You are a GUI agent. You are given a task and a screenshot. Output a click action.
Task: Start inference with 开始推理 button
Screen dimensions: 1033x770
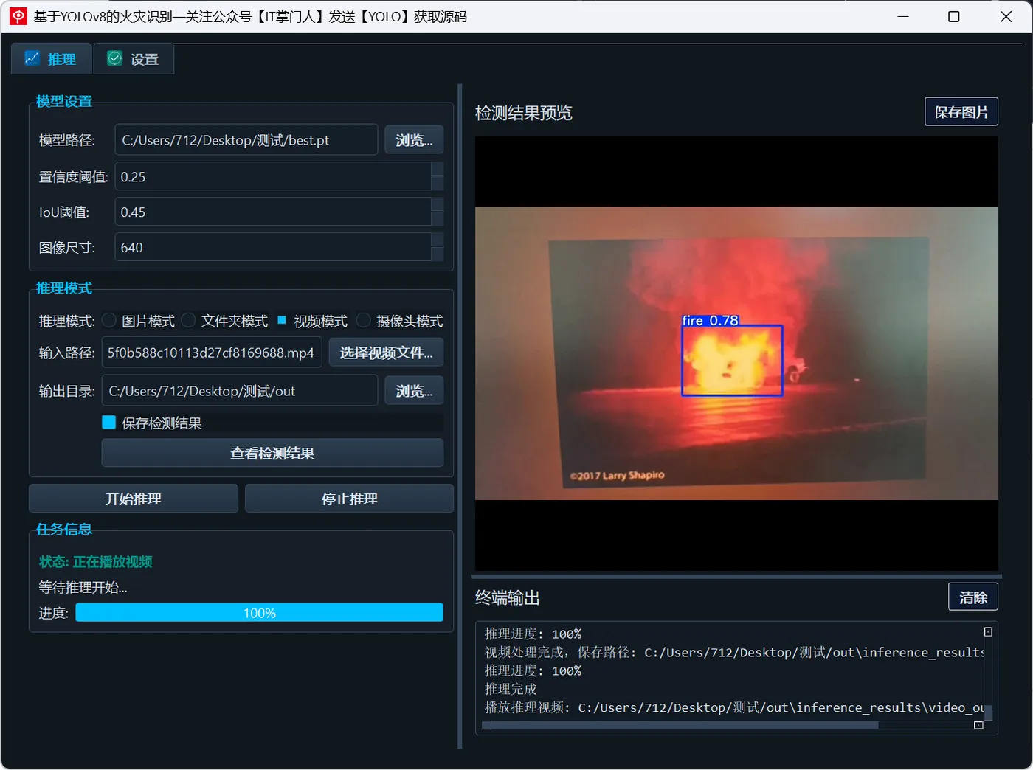coord(133,499)
